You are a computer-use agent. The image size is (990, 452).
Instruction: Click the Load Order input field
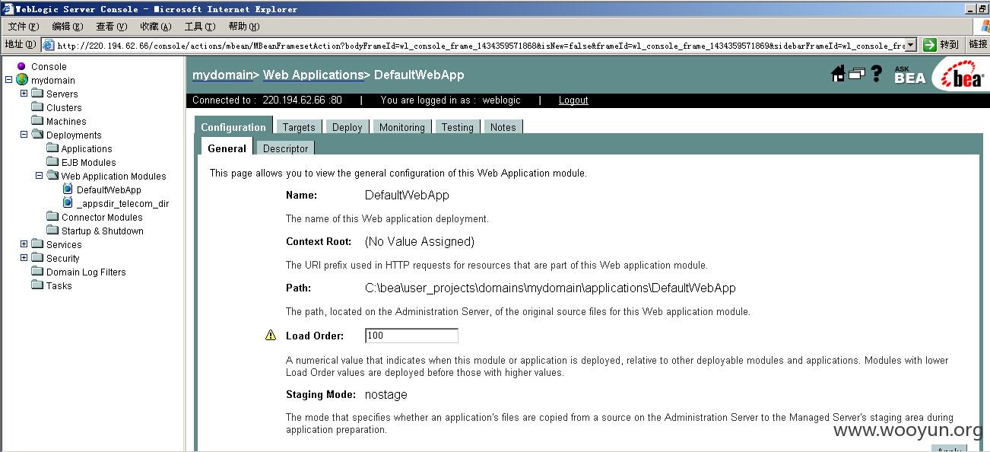tap(411, 336)
